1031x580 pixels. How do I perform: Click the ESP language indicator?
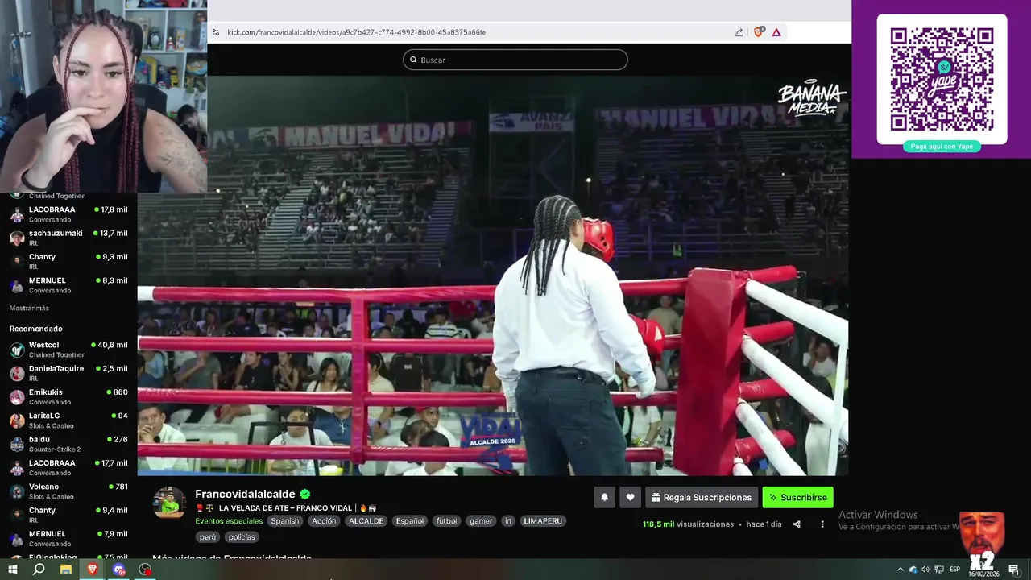(x=954, y=570)
